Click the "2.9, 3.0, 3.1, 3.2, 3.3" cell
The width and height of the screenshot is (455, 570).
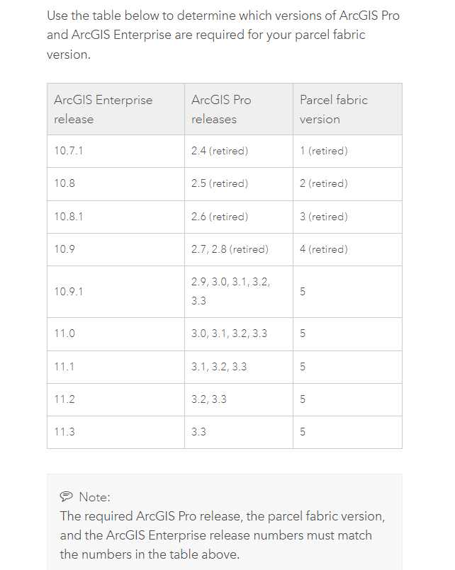click(230, 291)
